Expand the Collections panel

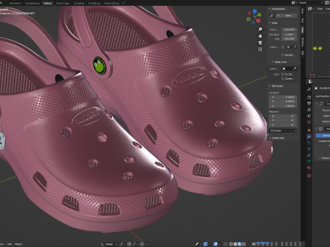pyautogui.click(x=269, y=138)
